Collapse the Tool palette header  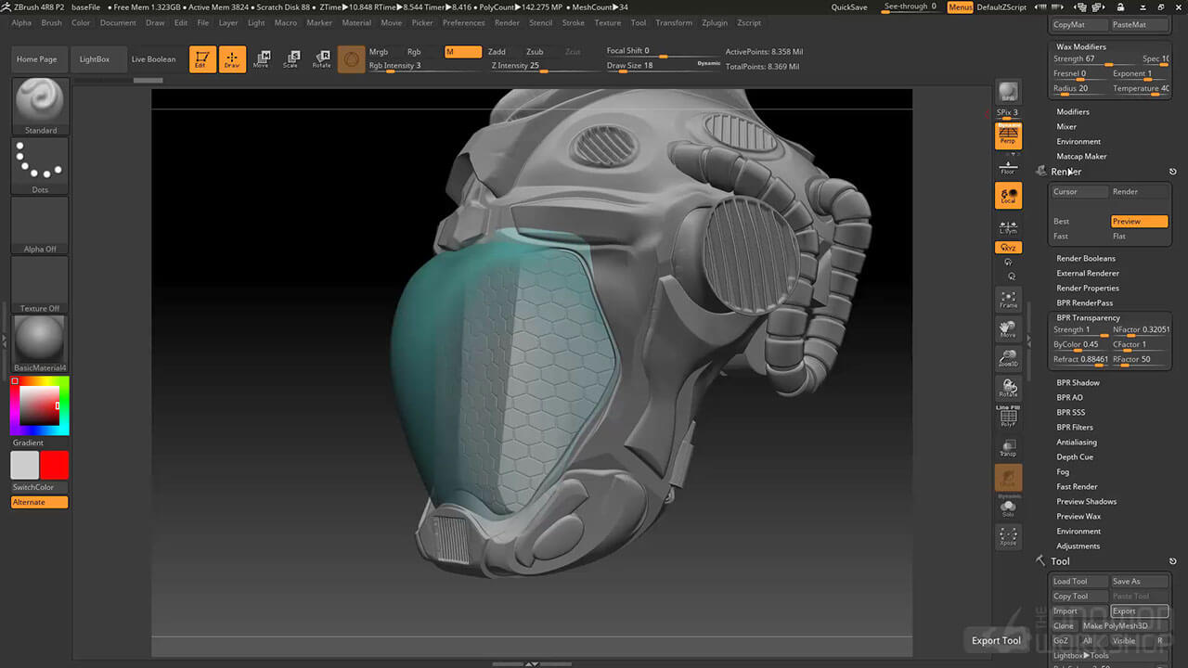(x=1060, y=561)
